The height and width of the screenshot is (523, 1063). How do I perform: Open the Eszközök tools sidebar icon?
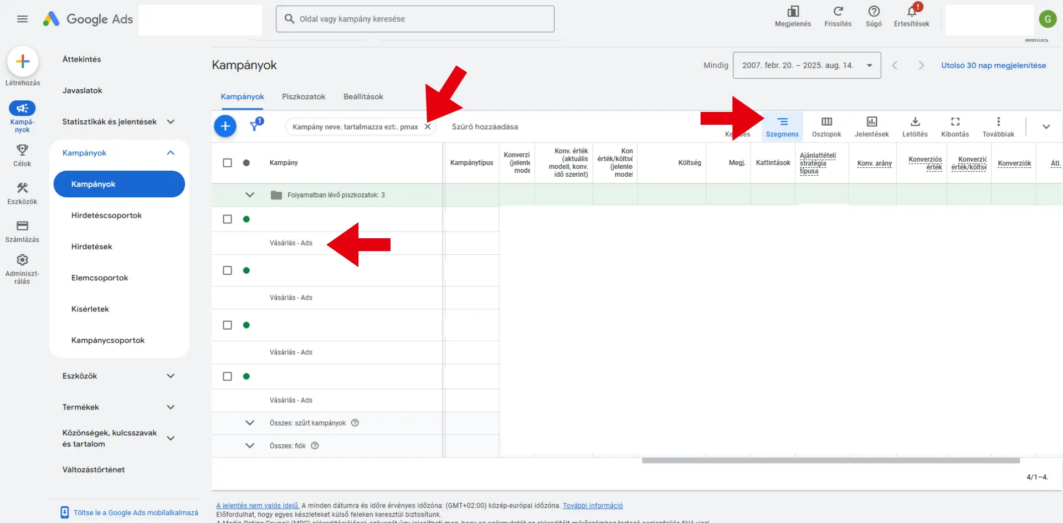(x=22, y=188)
